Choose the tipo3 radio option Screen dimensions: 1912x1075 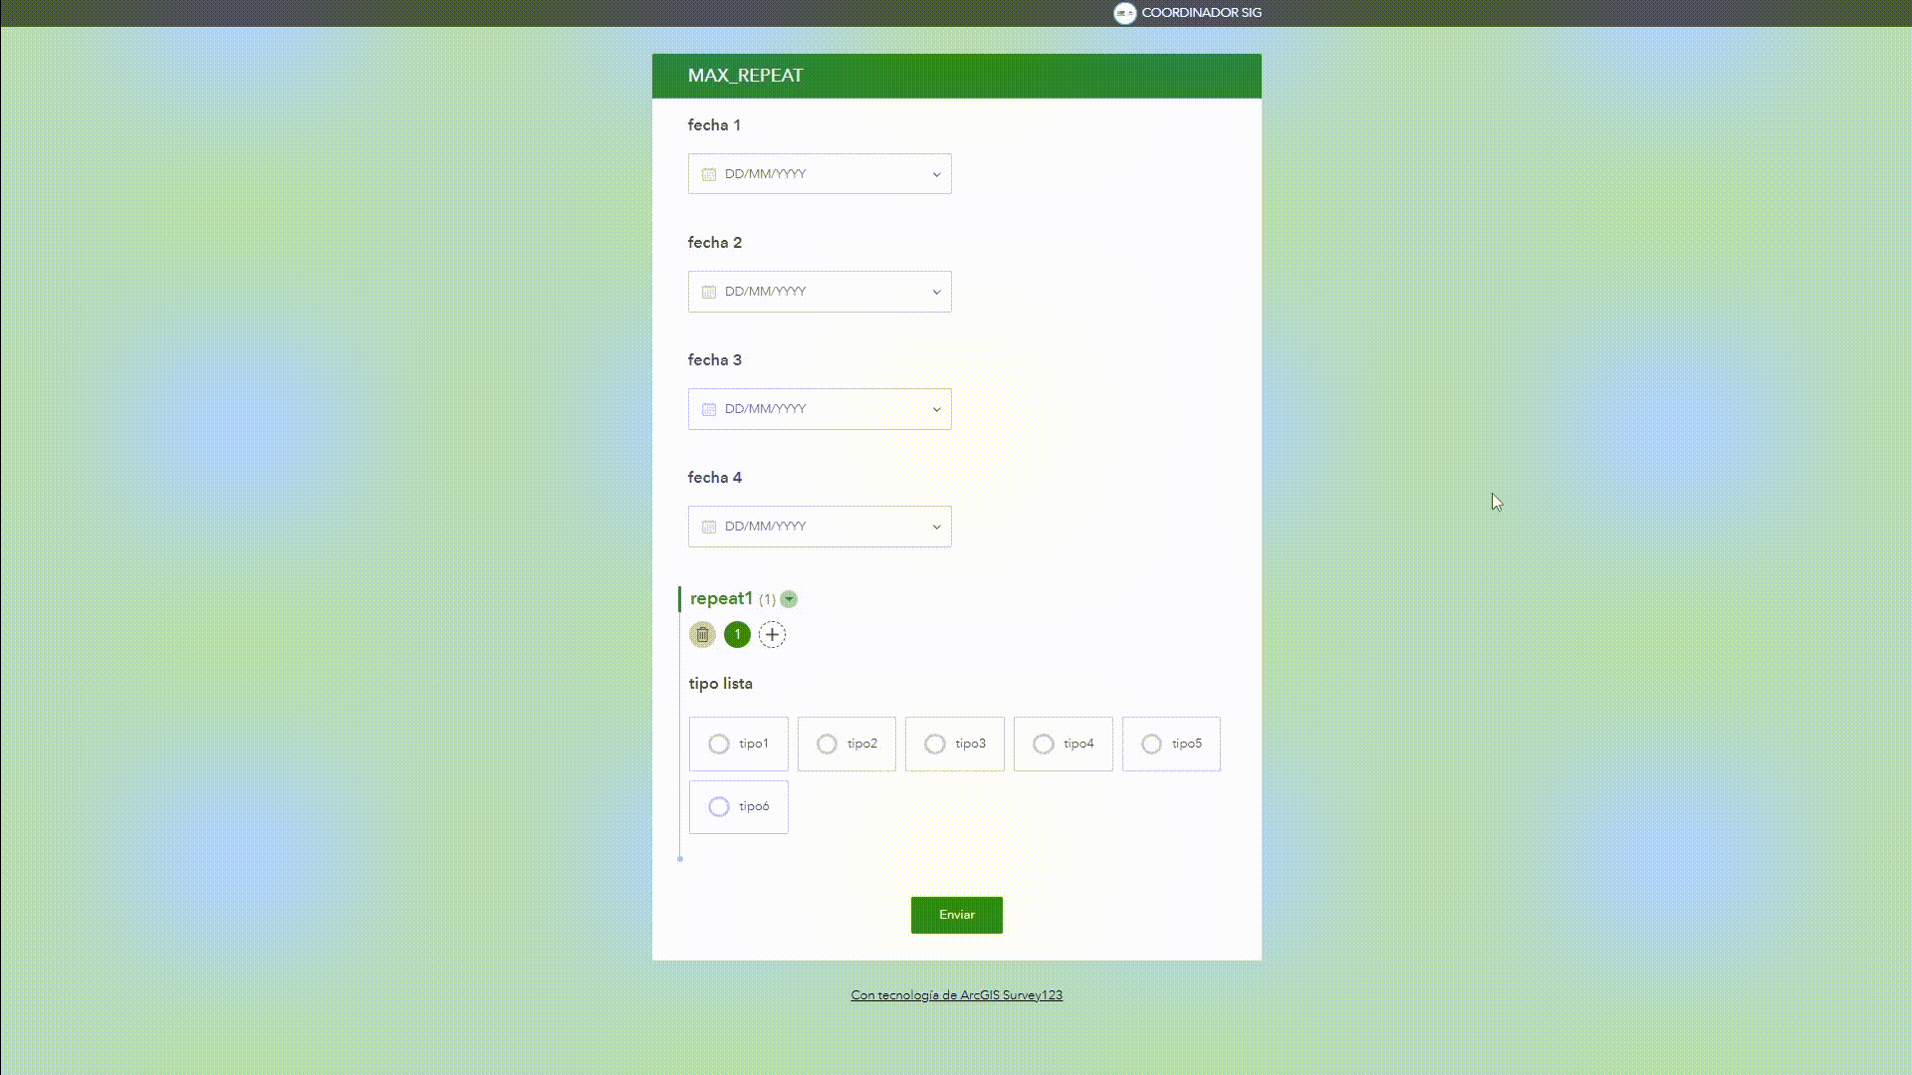[x=935, y=745]
